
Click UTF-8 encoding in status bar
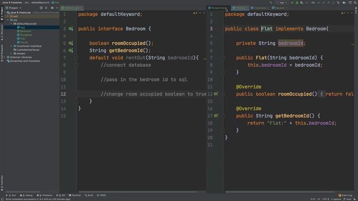pos(326,199)
